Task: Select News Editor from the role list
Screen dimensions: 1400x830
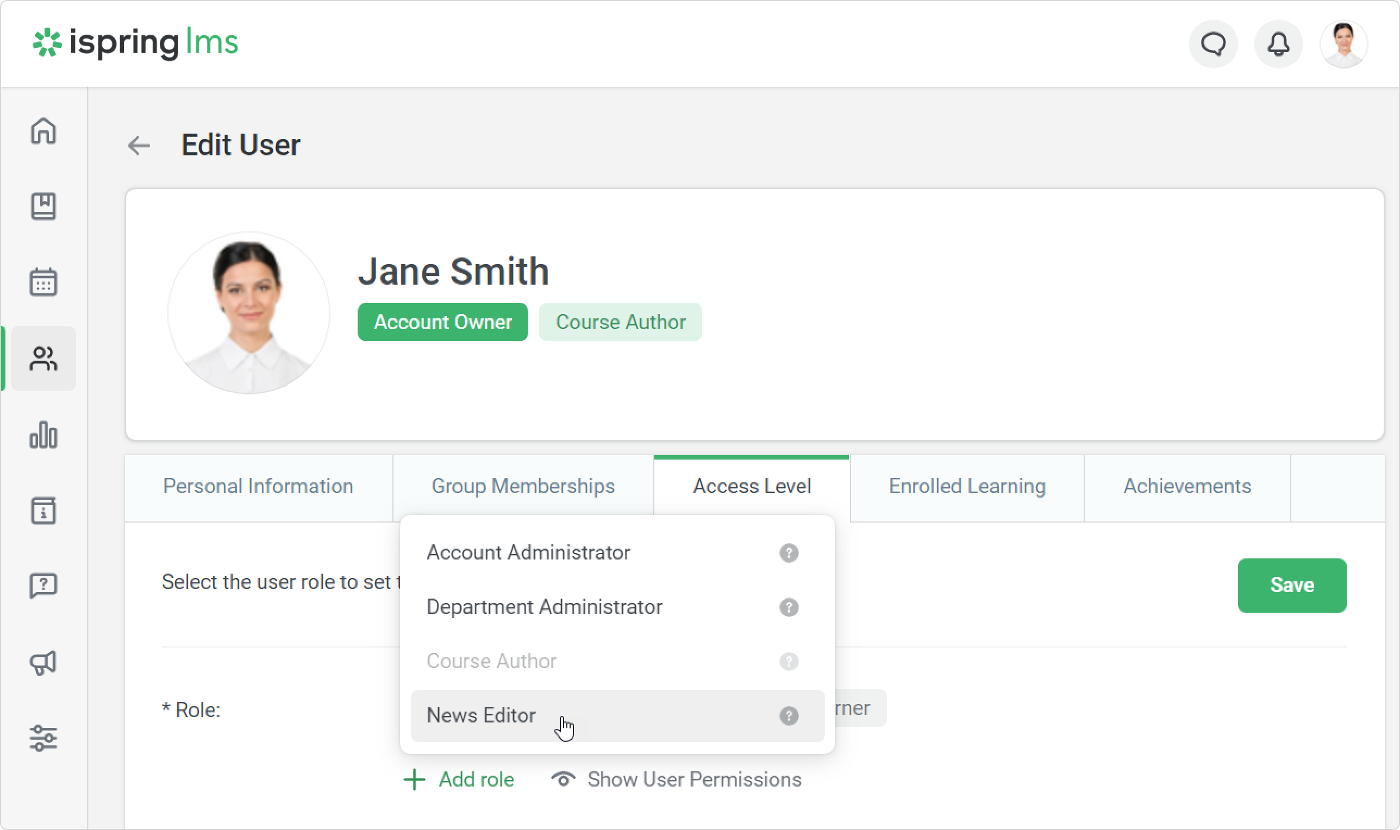Action: click(481, 715)
